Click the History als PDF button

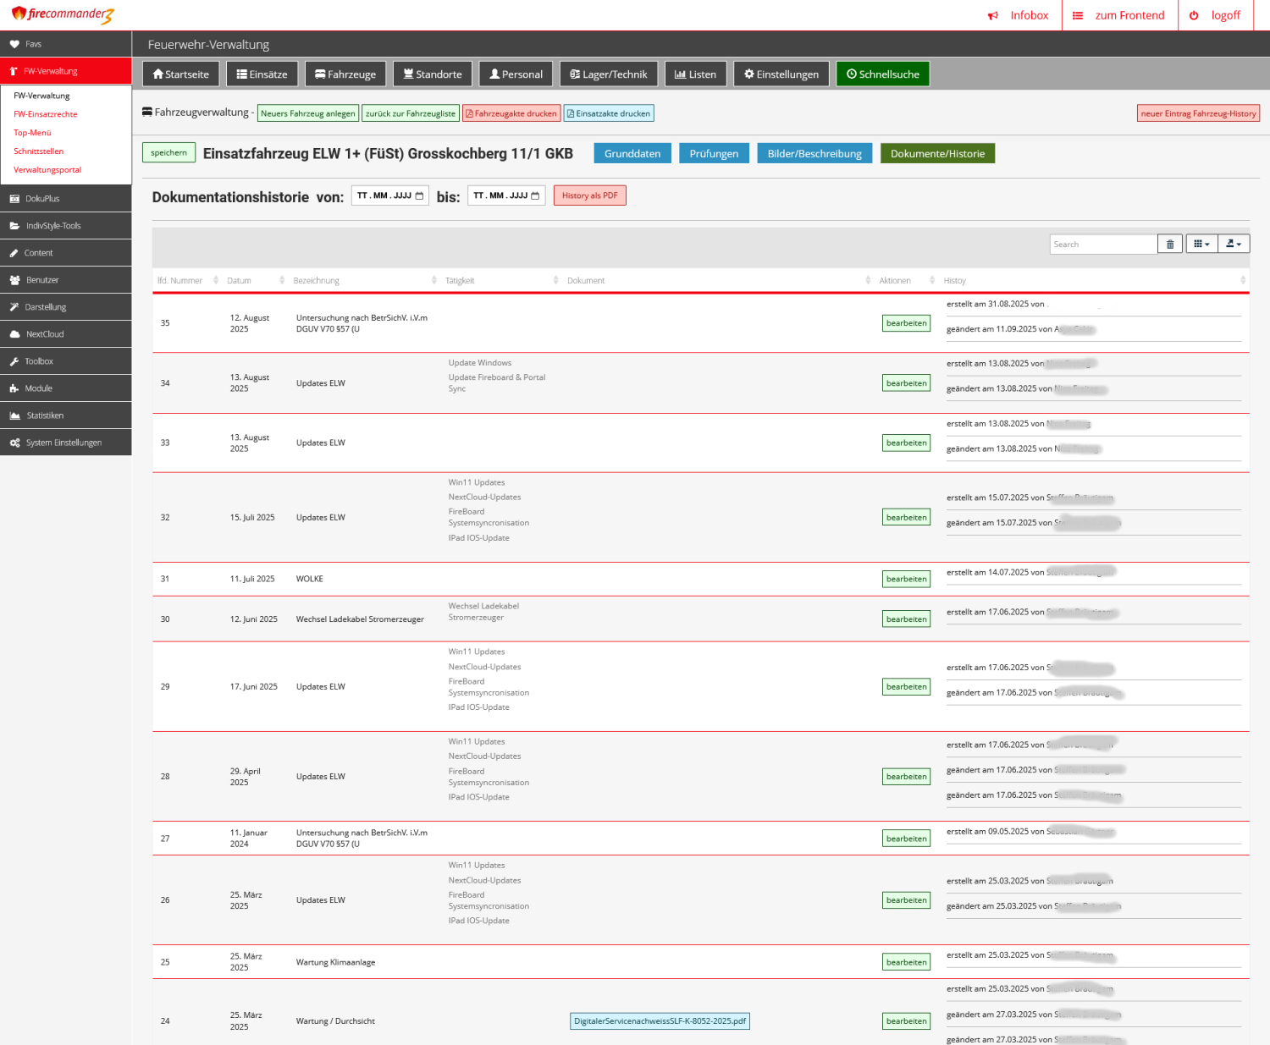click(x=589, y=195)
